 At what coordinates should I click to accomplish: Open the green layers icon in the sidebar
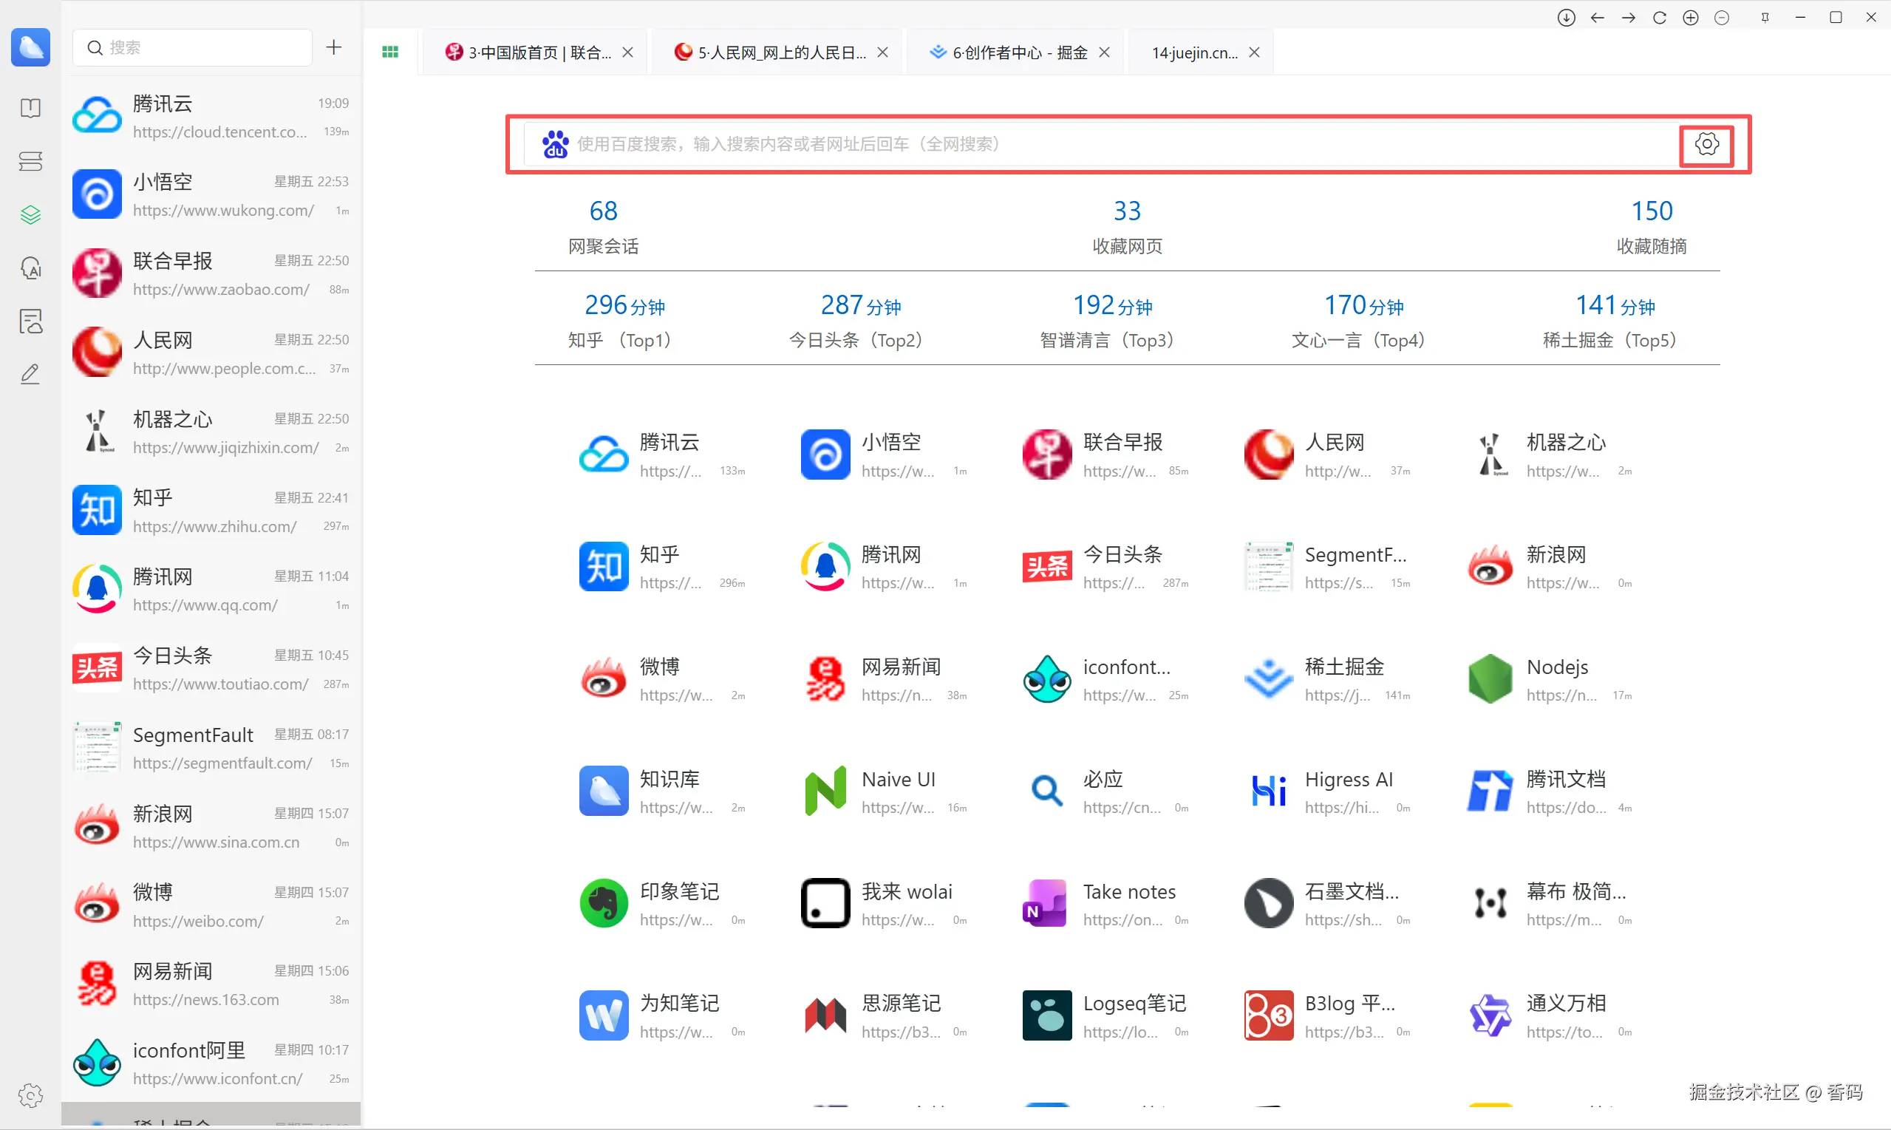pos(30,215)
